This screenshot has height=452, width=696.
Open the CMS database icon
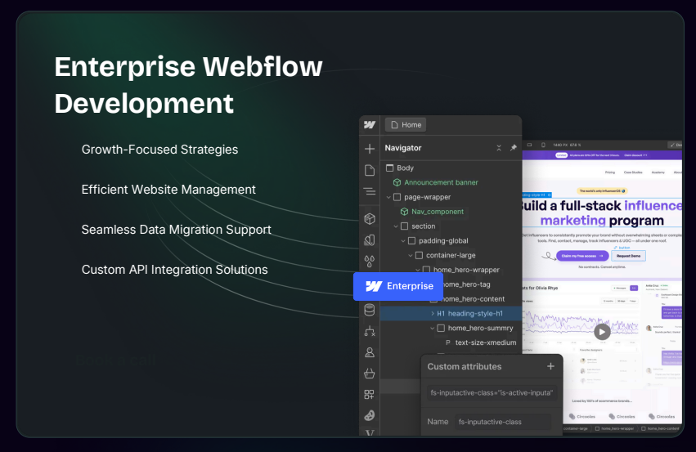click(x=370, y=310)
